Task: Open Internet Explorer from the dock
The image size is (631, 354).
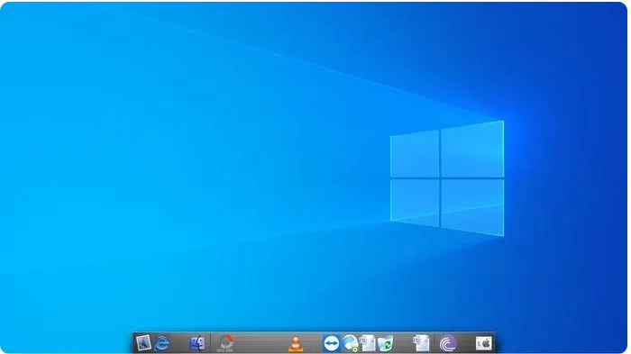Action: click(161, 343)
